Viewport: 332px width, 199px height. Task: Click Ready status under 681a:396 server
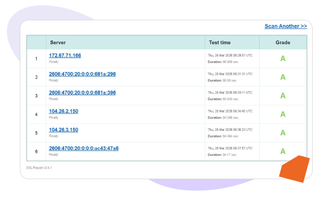53,99
